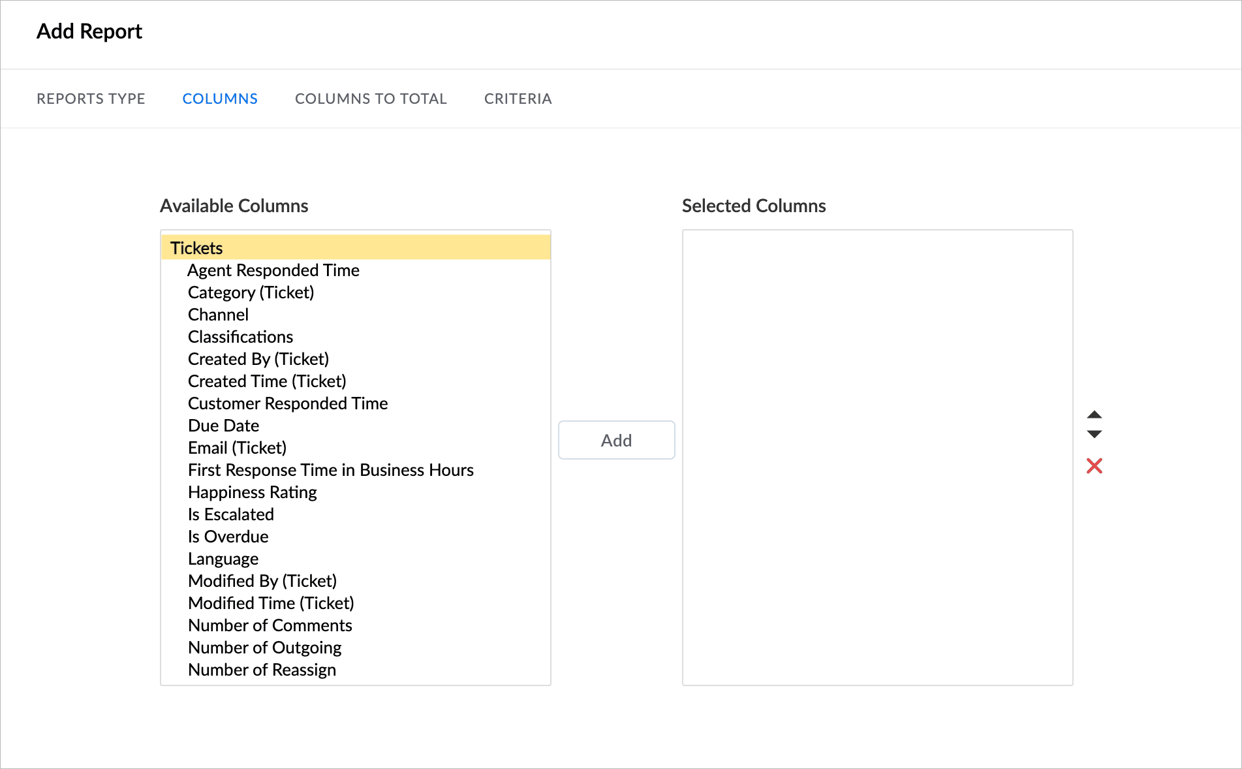The height and width of the screenshot is (769, 1242).
Task: Select First Response Time in Business Hours
Action: pyautogui.click(x=331, y=470)
